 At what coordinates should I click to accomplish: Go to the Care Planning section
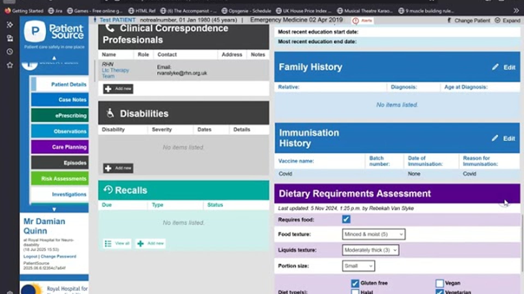coord(60,147)
